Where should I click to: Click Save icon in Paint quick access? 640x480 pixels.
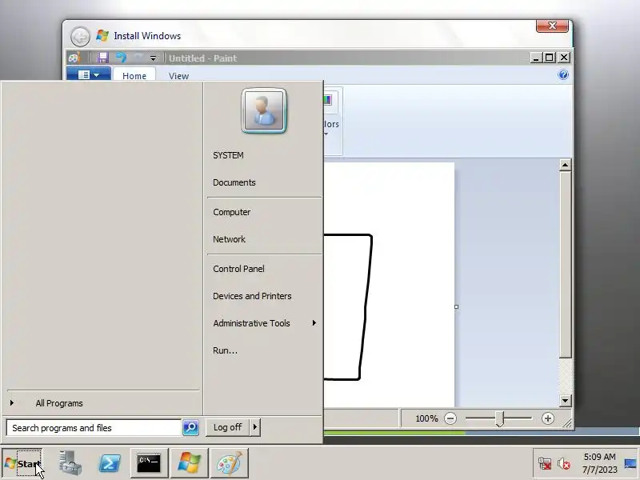coord(102,58)
